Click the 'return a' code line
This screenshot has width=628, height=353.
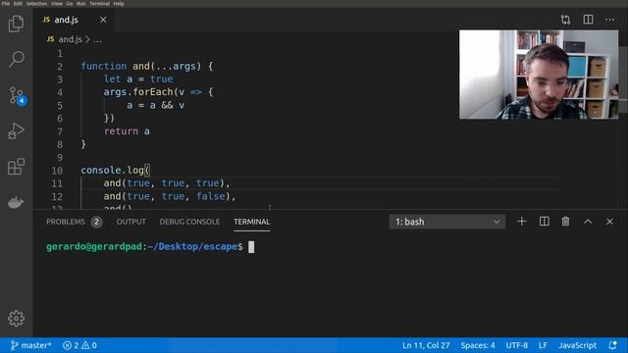point(127,131)
